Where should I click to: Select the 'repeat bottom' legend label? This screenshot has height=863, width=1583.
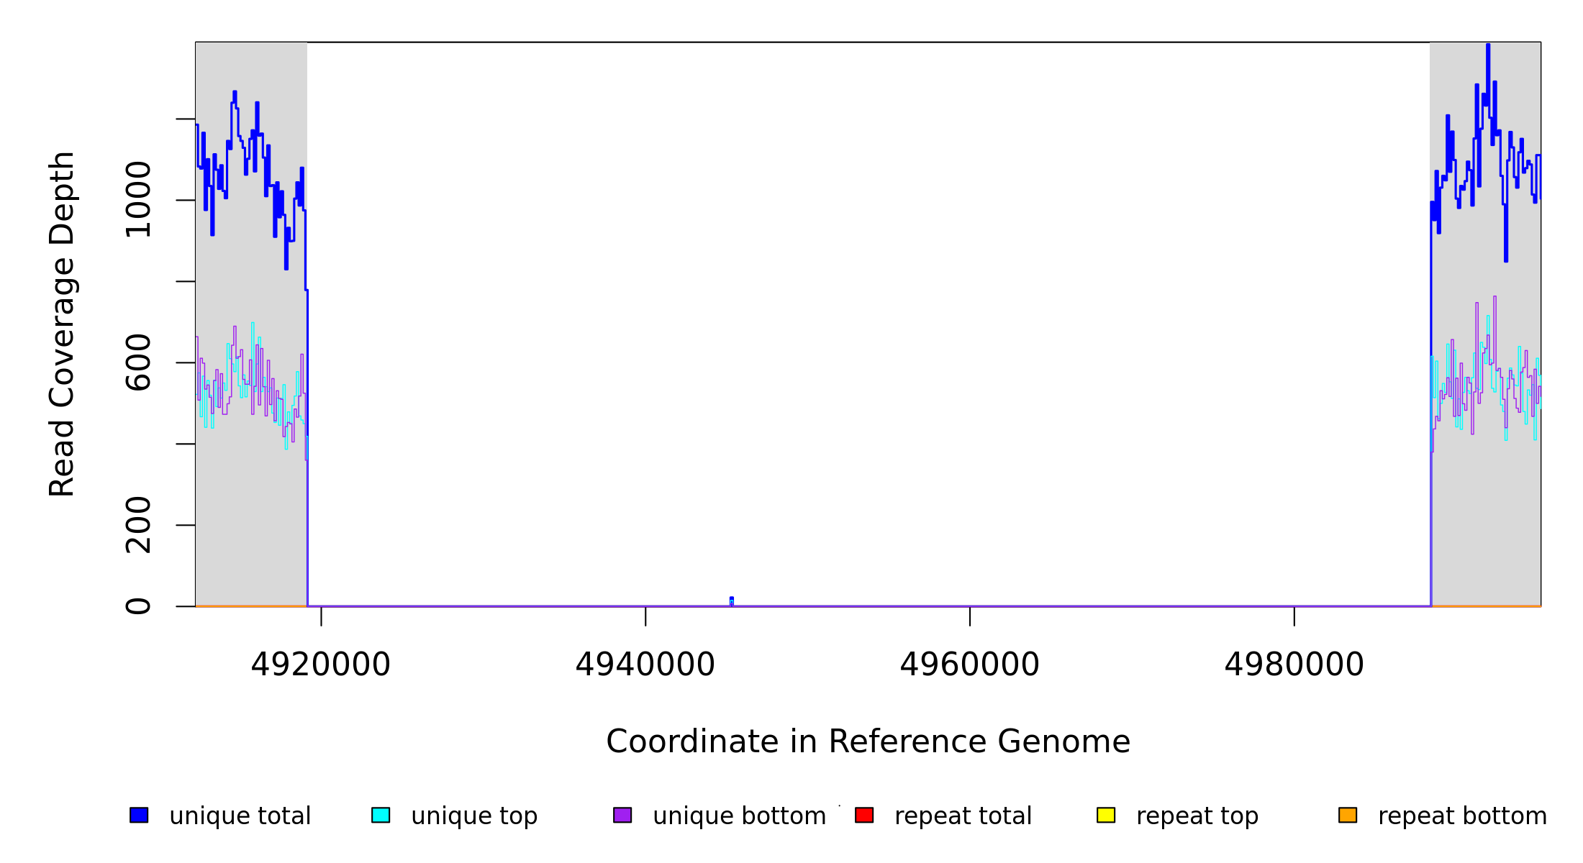1462,816
